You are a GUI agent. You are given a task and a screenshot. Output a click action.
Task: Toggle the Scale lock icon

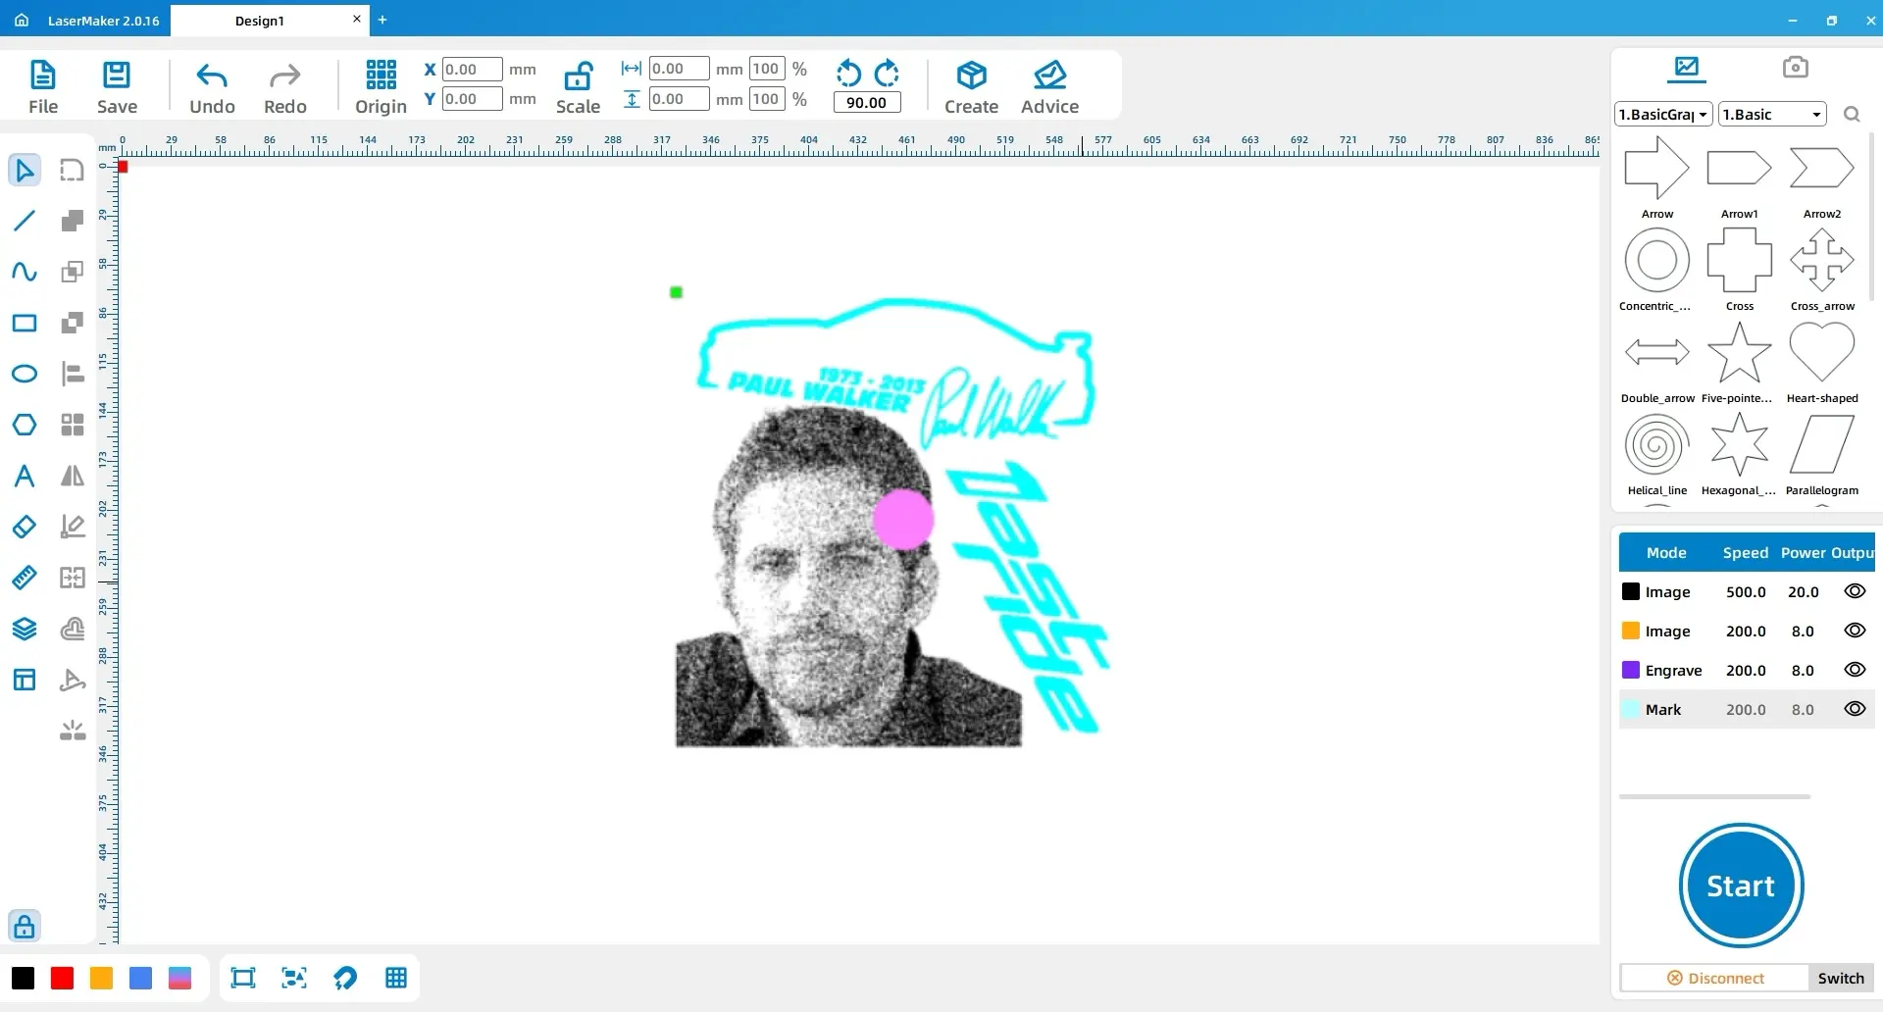(578, 76)
